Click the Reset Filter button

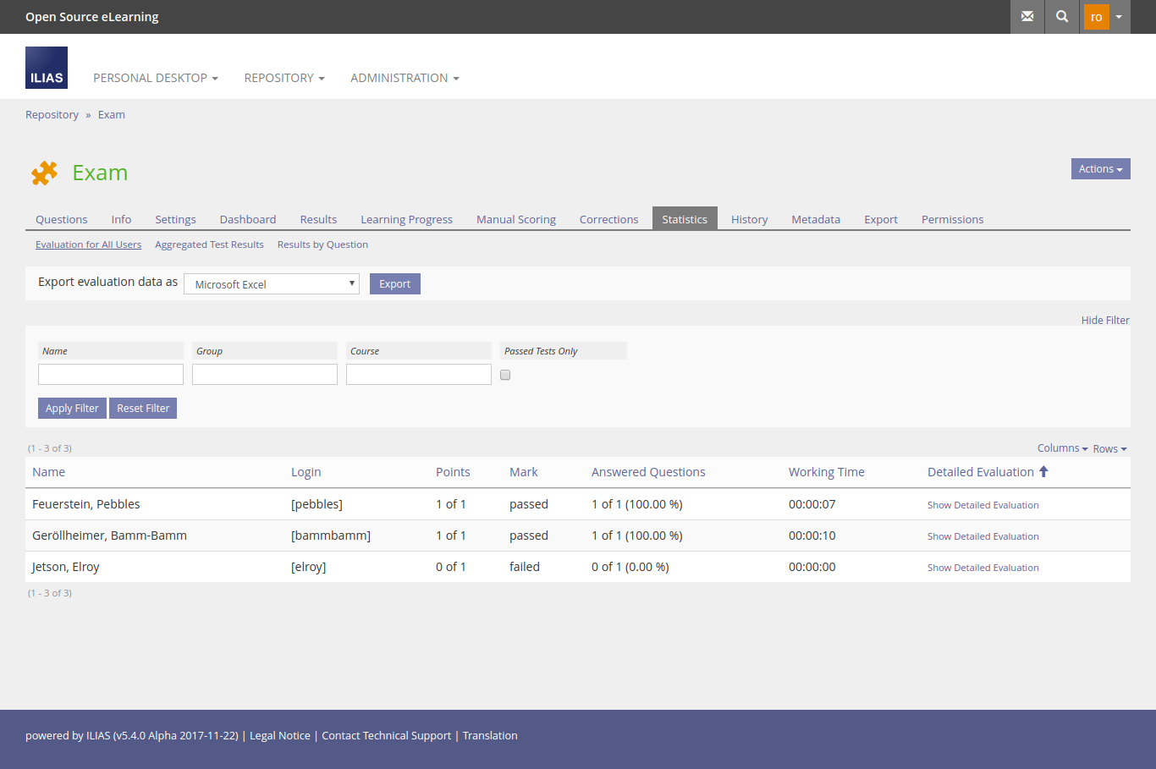pos(143,409)
